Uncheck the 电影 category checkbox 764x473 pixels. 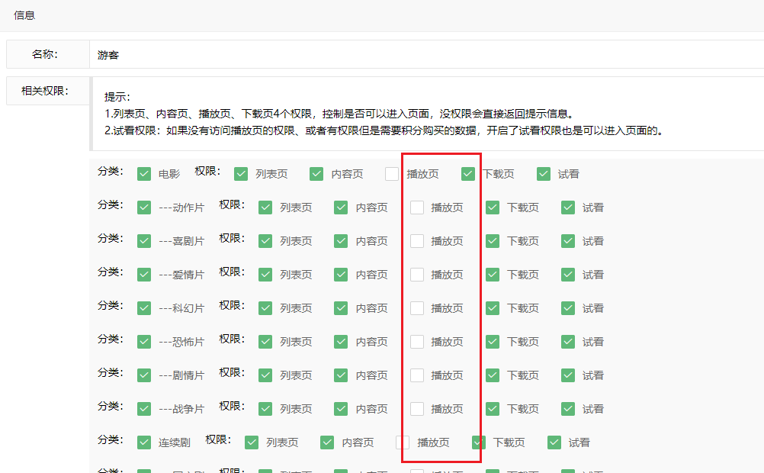tap(144, 174)
